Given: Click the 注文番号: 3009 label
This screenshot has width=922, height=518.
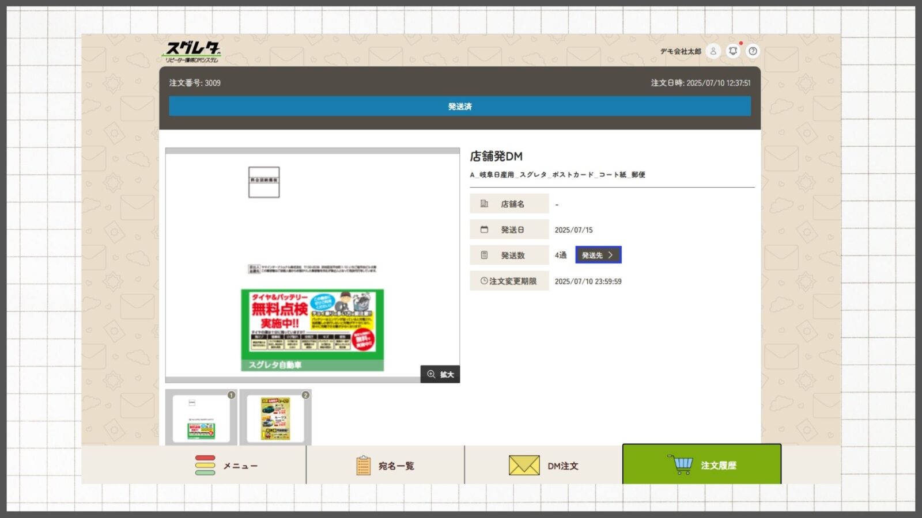Looking at the screenshot, I should tap(195, 83).
